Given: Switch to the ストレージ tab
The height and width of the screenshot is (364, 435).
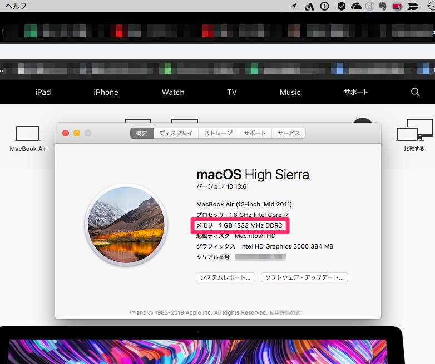Looking at the screenshot, I should 218,133.
